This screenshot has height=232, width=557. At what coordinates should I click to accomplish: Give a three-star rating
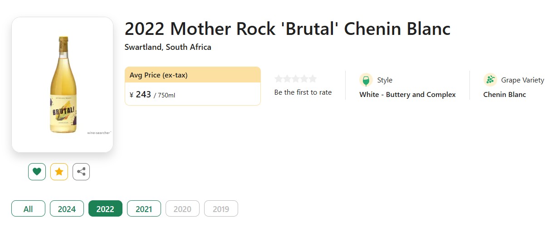pos(295,79)
